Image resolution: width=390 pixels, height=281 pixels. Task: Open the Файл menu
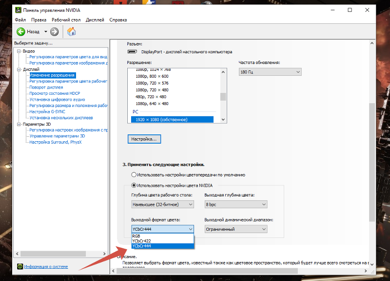pos(20,20)
